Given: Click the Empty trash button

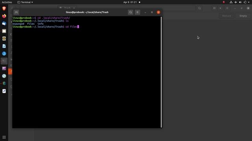Looking at the screenshot, I should point(243,16).
